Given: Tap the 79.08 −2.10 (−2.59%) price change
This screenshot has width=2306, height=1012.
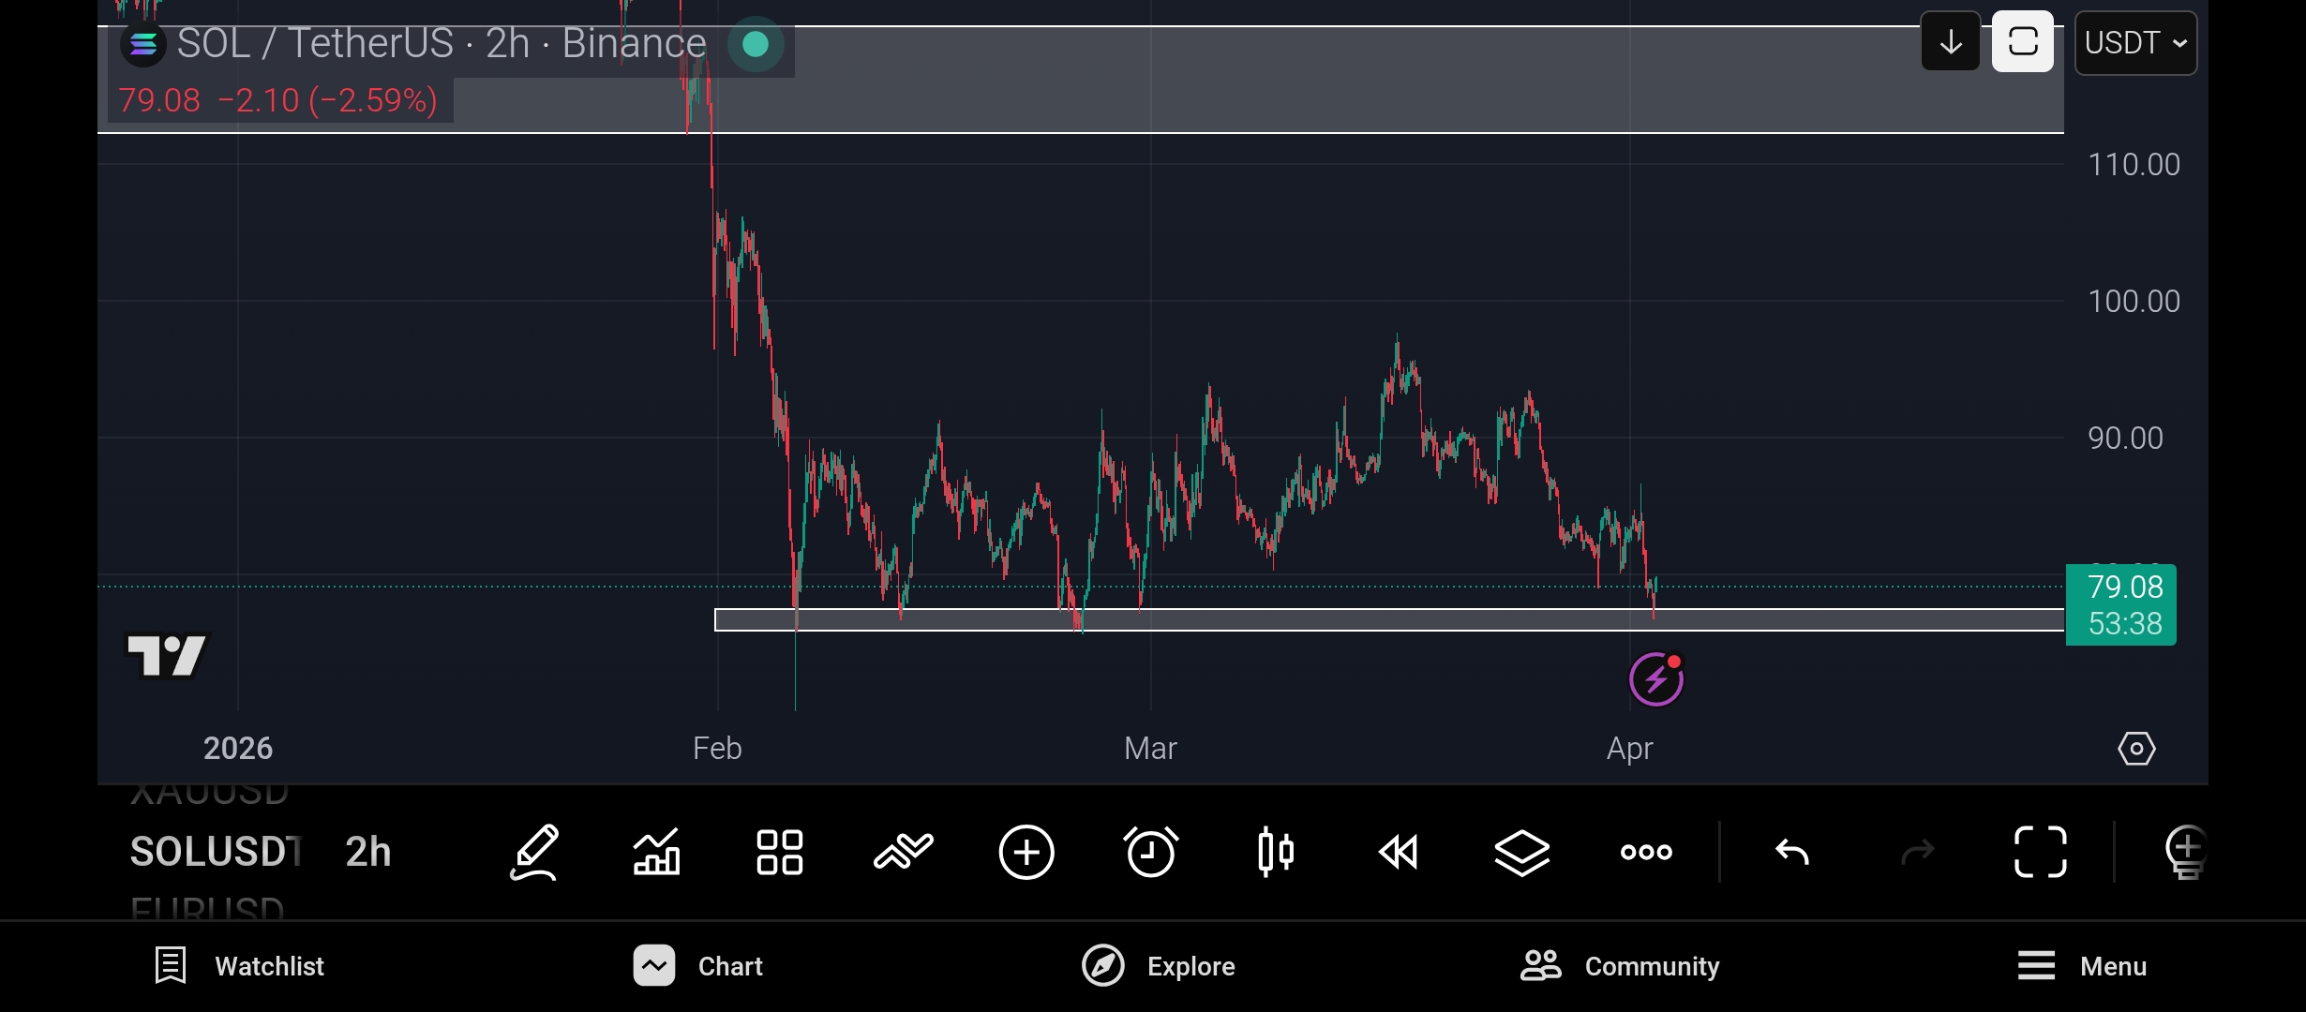Looking at the screenshot, I should tap(278, 100).
